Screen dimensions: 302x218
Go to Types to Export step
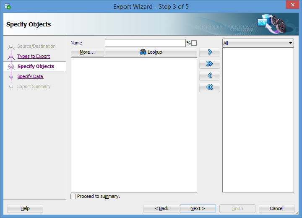coord(34,56)
